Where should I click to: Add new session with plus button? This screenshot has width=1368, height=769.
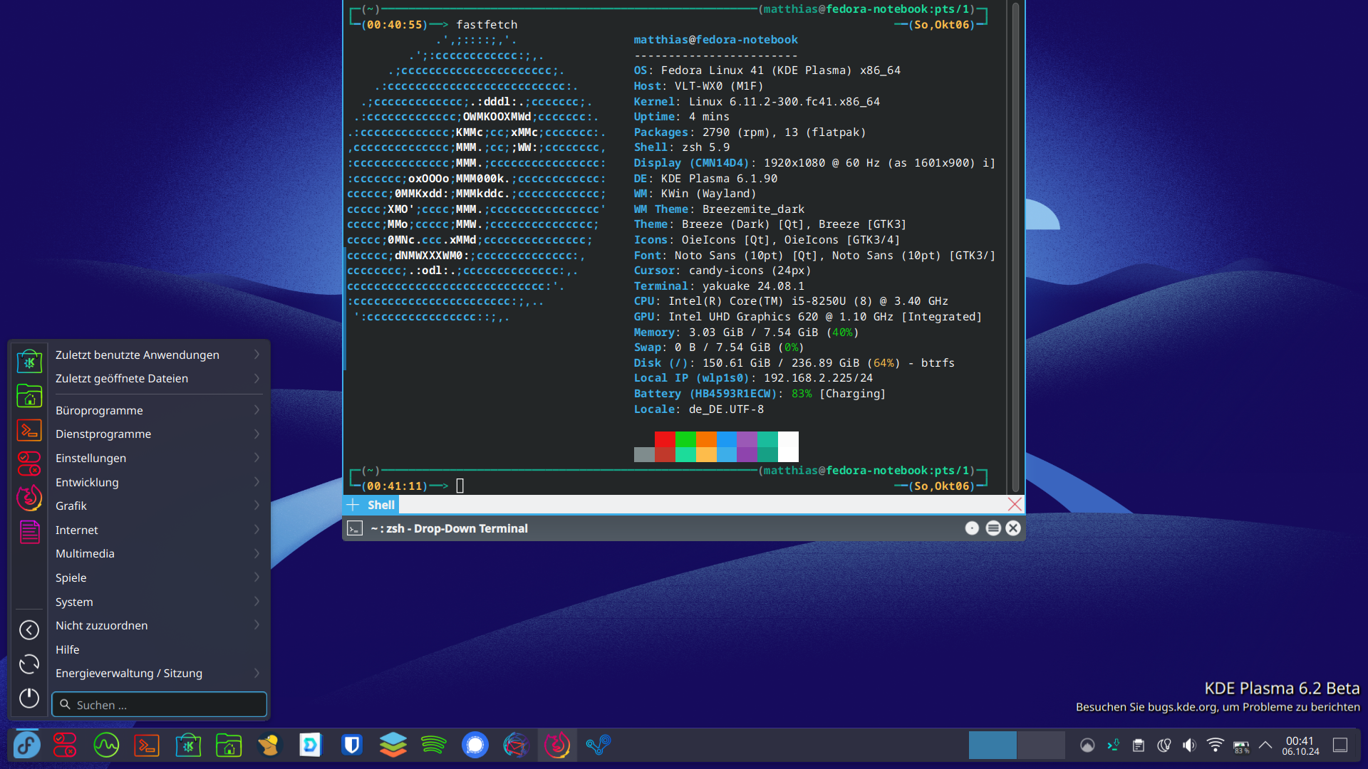(353, 505)
